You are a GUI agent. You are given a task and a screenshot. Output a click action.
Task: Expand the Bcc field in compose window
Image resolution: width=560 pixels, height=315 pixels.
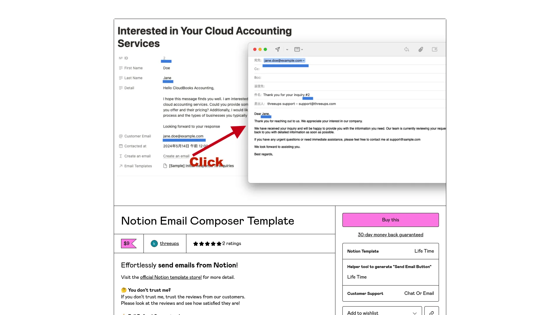coord(258,77)
